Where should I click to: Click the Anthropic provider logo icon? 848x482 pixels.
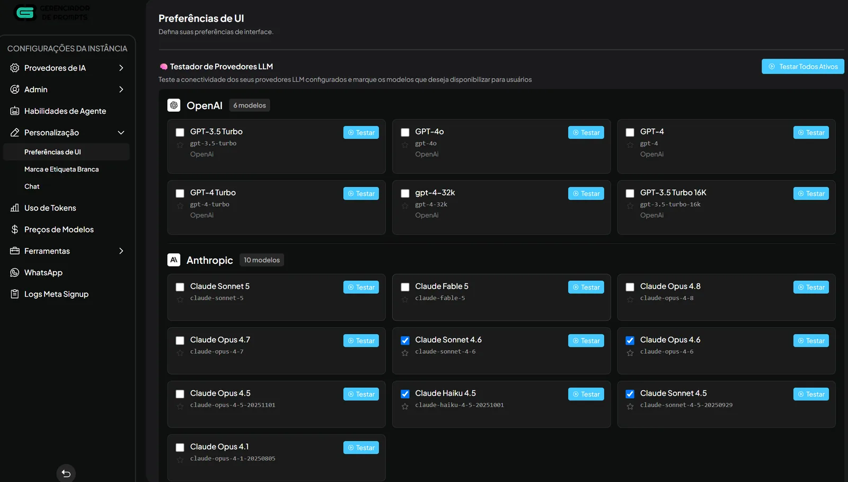coord(174,260)
